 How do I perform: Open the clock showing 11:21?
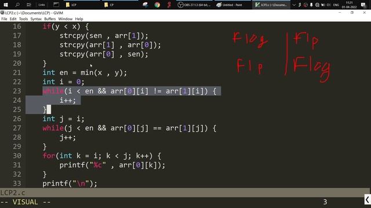click(349, 5)
